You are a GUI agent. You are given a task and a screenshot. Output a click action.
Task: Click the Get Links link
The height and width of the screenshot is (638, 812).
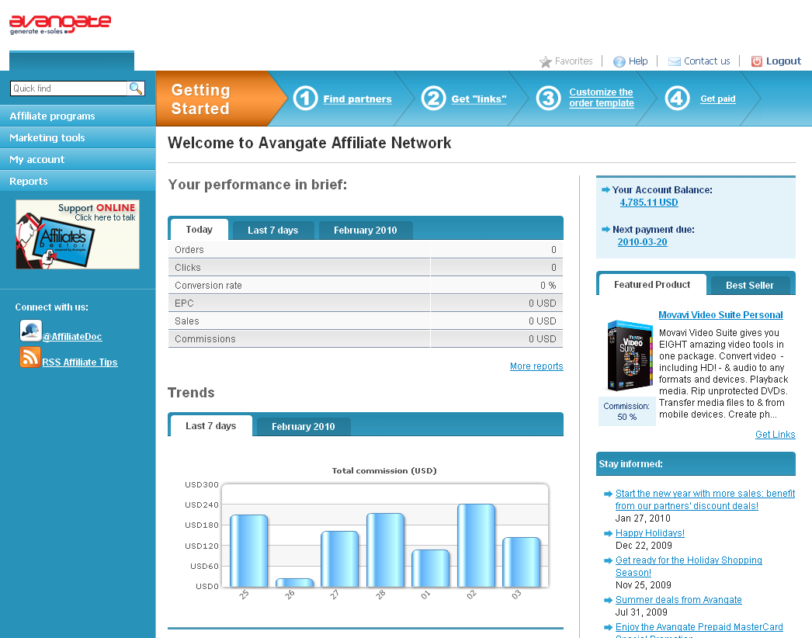click(x=775, y=435)
